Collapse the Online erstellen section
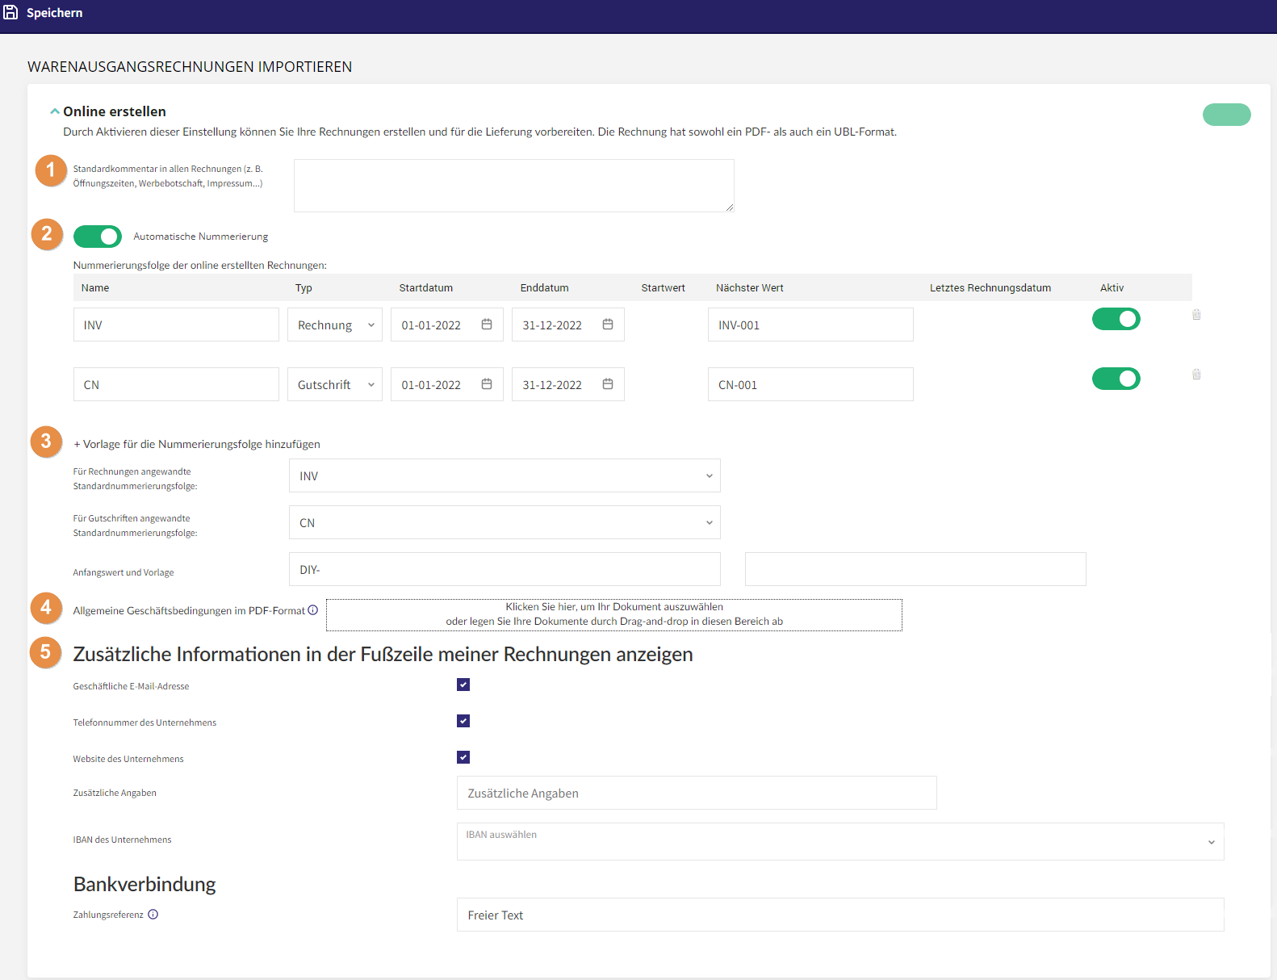Viewport: 1277px width, 980px height. (x=55, y=111)
